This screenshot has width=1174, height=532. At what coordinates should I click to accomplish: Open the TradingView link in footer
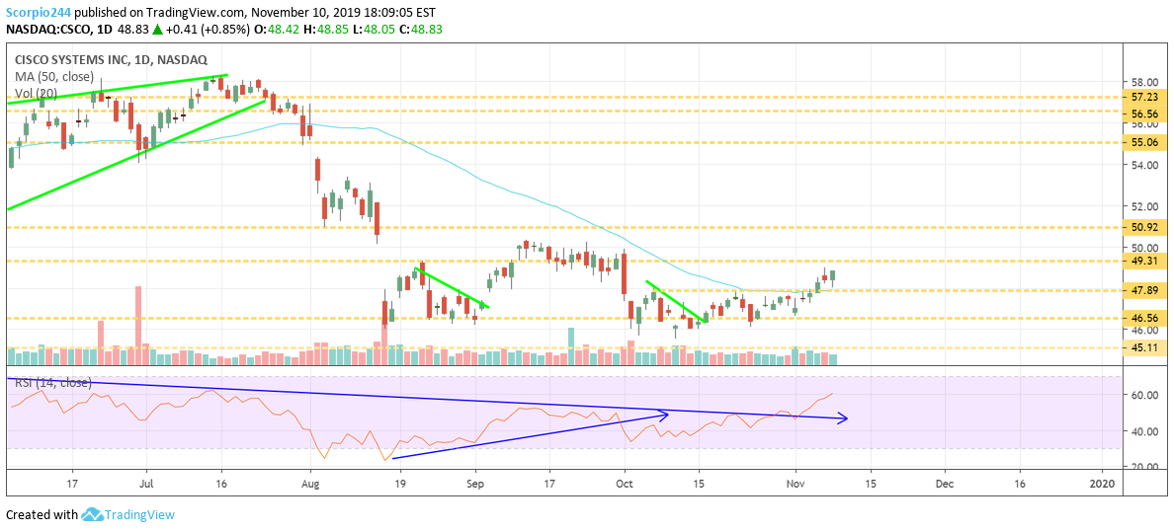click(140, 515)
